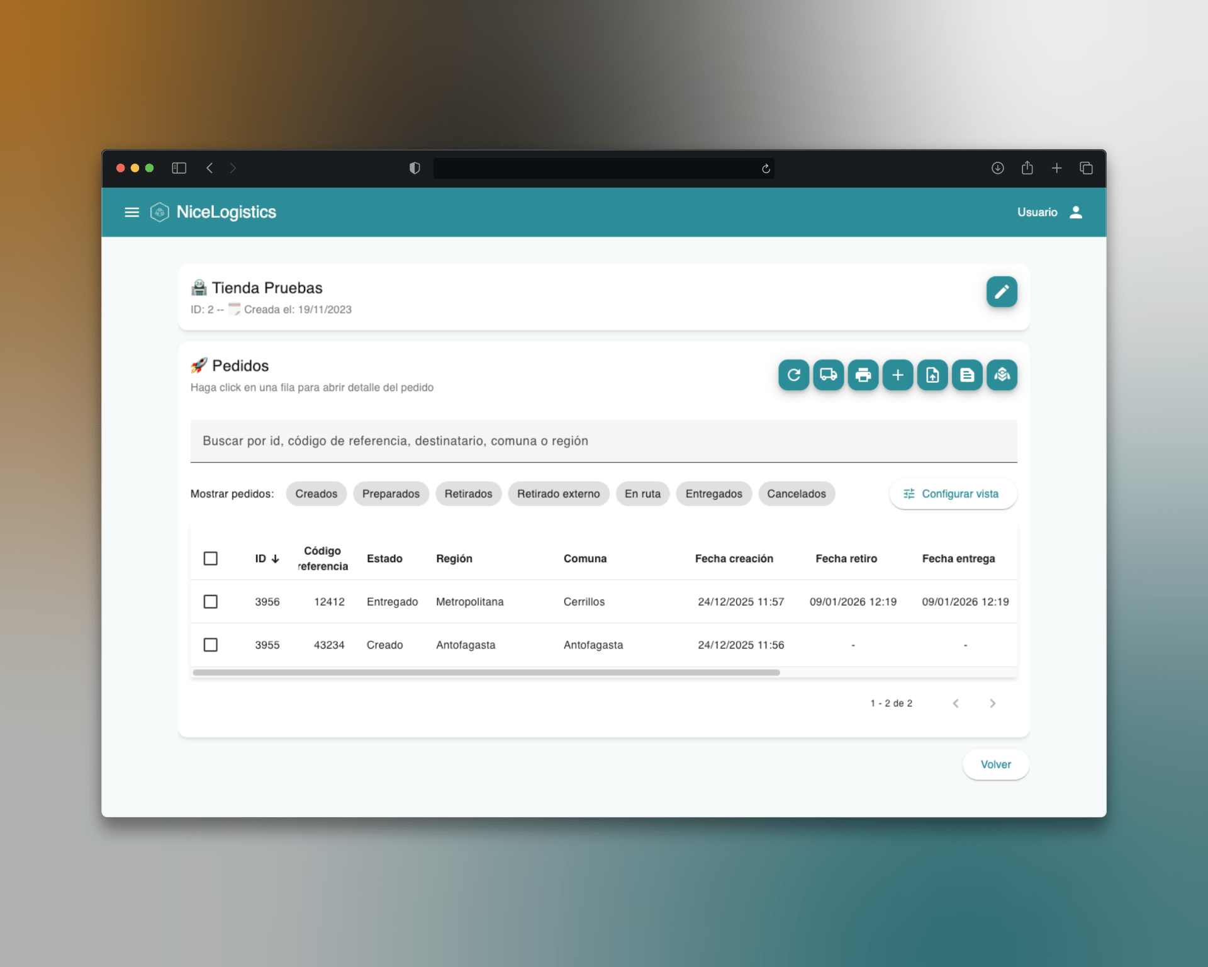
Task: Sort by the ID column arrow
Action: [275, 559]
